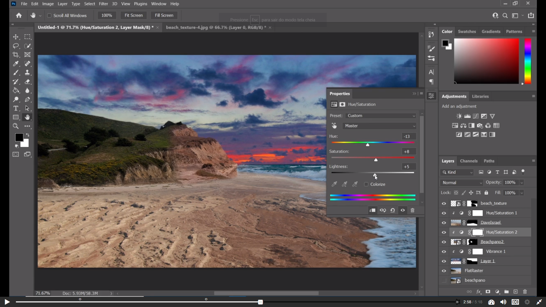Enable the Colorize option

[x=366, y=184]
